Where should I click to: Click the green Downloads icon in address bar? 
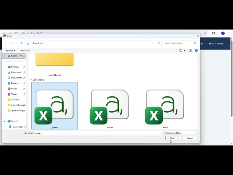point(28,43)
